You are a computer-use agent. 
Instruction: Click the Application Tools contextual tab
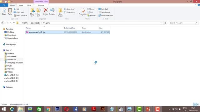[x=41, y=2]
